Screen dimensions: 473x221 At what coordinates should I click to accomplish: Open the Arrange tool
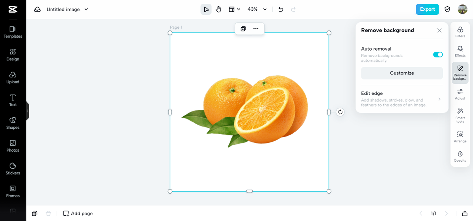click(x=460, y=137)
